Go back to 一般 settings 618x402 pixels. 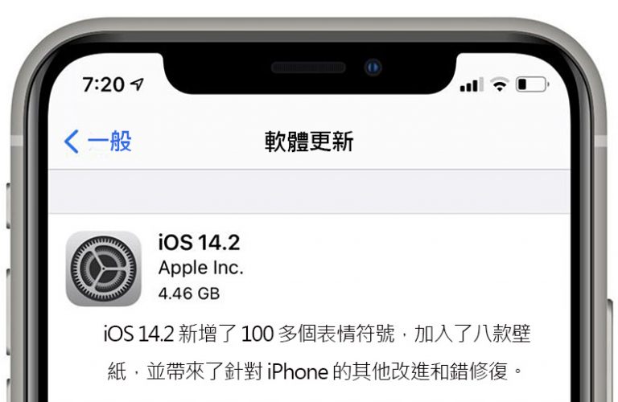coord(97,142)
